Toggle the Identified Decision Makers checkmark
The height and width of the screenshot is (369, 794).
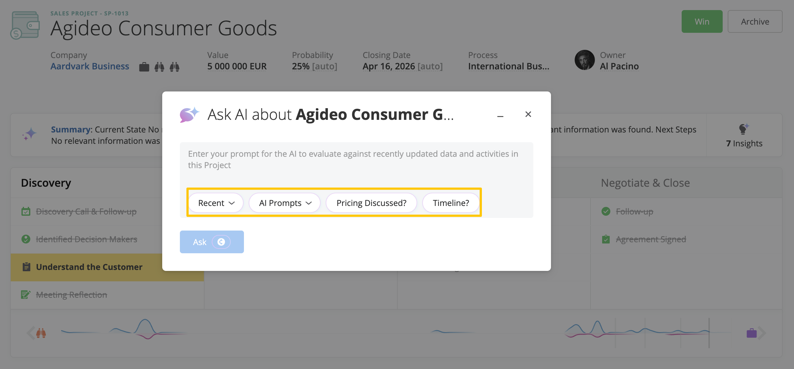click(26, 239)
